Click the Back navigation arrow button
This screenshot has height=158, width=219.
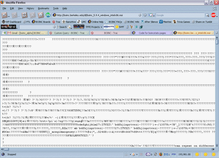pos(4,15)
